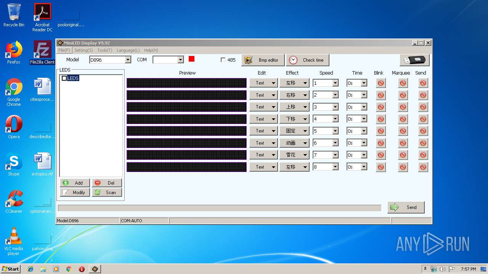The image size is (488, 274).
Task: Click Send icon for speed 2 row
Action: pyautogui.click(x=423, y=95)
